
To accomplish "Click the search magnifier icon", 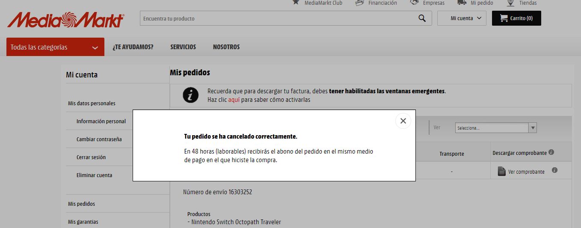I will [422, 18].
